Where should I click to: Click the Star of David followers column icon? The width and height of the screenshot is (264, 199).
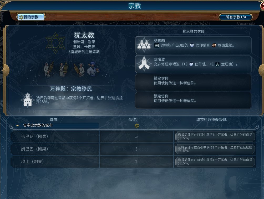(x=137, y=126)
